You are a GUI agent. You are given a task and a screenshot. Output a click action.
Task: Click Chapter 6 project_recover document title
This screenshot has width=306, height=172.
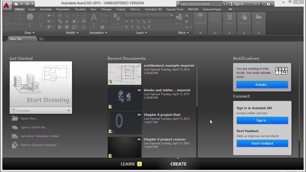tap(165, 139)
